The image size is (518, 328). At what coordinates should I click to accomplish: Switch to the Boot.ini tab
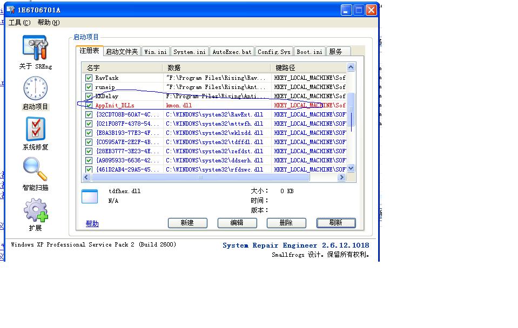tap(310, 52)
